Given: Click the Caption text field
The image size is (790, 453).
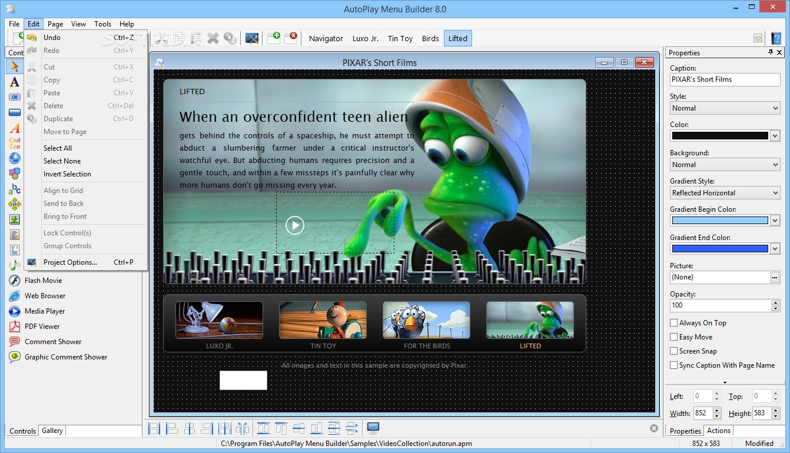Looking at the screenshot, I should (725, 79).
